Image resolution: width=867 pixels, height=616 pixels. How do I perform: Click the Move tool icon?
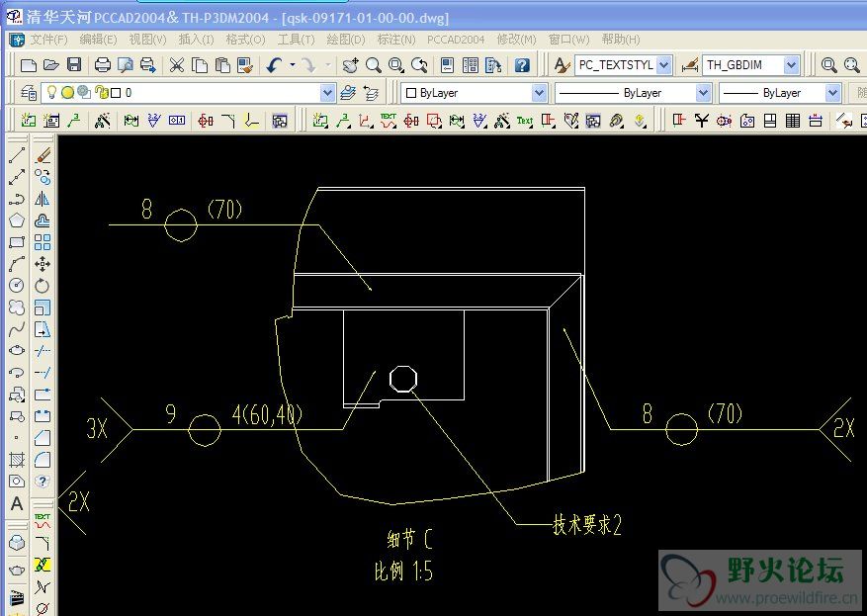(x=43, y=264)
